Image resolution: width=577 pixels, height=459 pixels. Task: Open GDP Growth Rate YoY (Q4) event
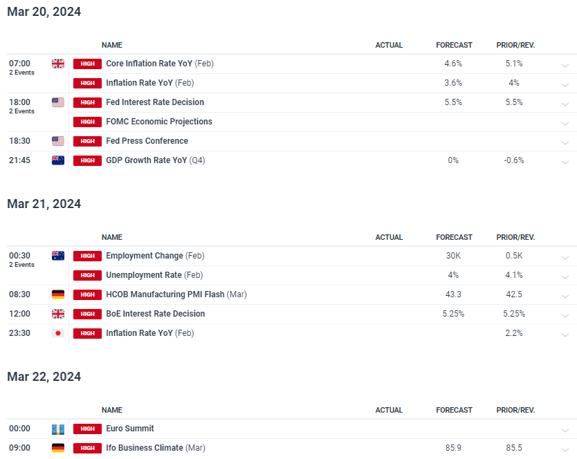[155, 160]
